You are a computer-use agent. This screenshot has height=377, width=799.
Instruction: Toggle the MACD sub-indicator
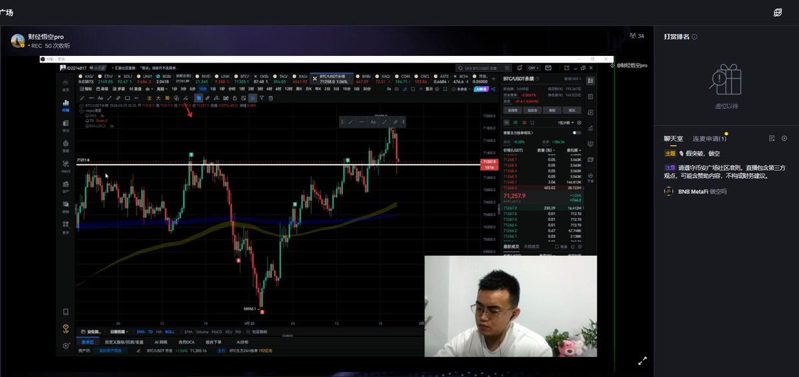click(x=216, y=332)
